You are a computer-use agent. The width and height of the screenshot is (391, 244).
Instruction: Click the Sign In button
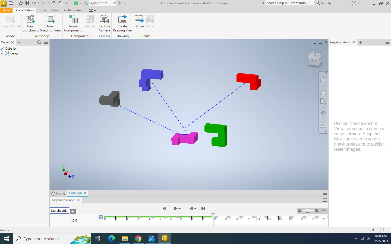click(323, 3)
